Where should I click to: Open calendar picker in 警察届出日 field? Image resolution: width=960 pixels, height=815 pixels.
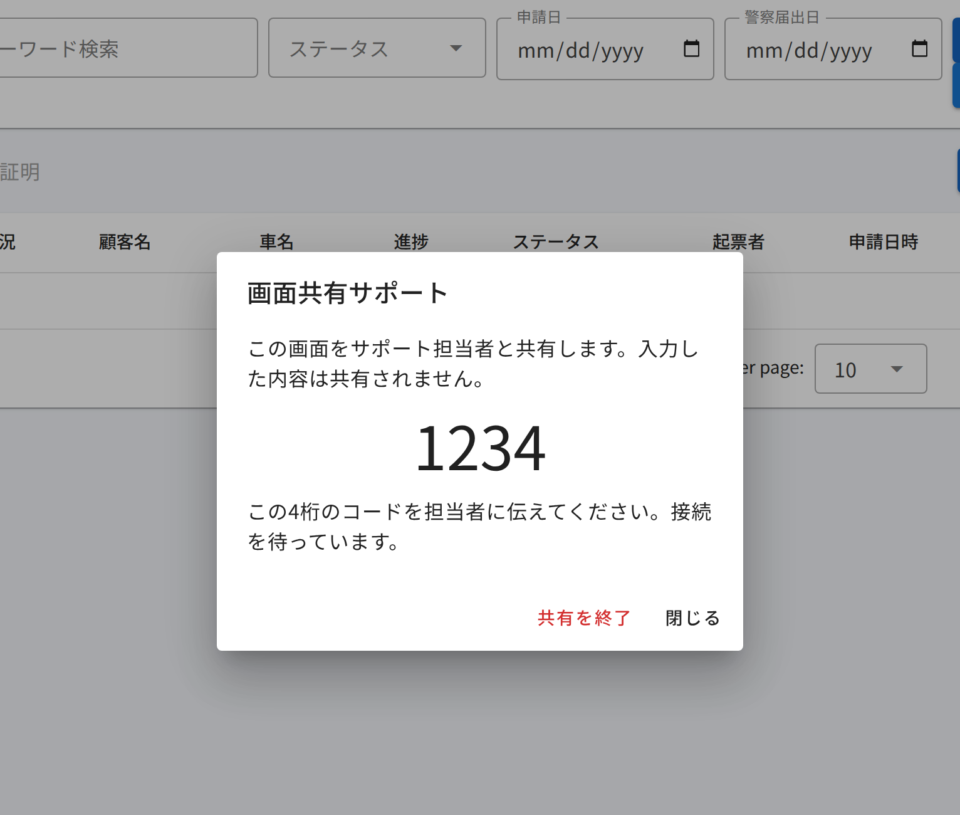(x=920, y=49)
